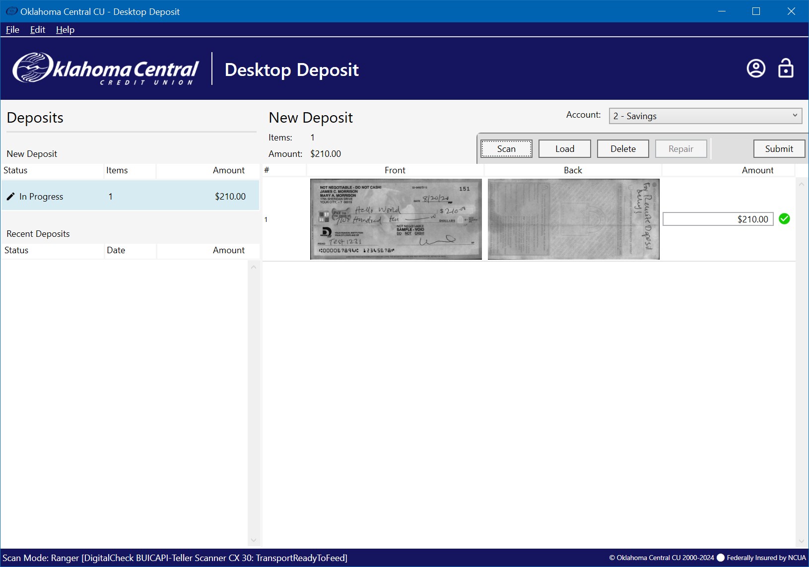Click the Status header under New Deposit

point(52,170)
